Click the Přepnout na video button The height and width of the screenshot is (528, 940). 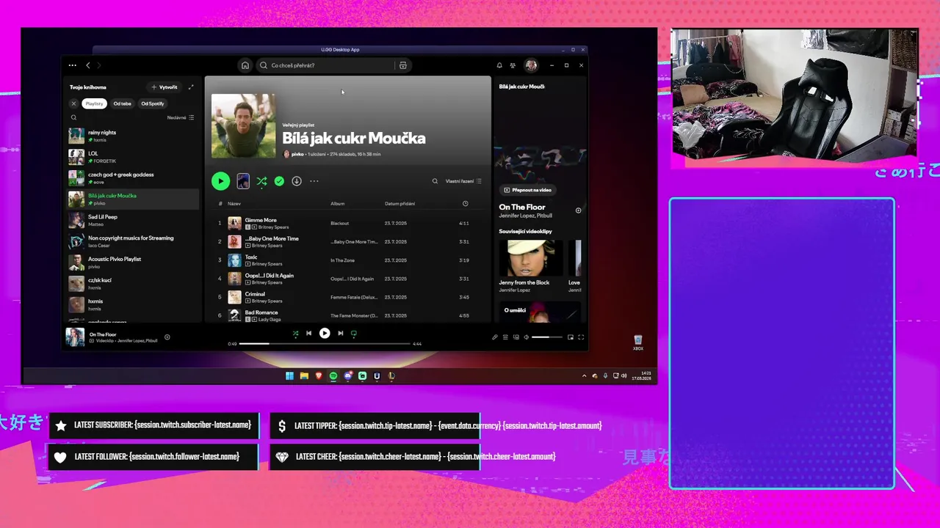(527, 190)
